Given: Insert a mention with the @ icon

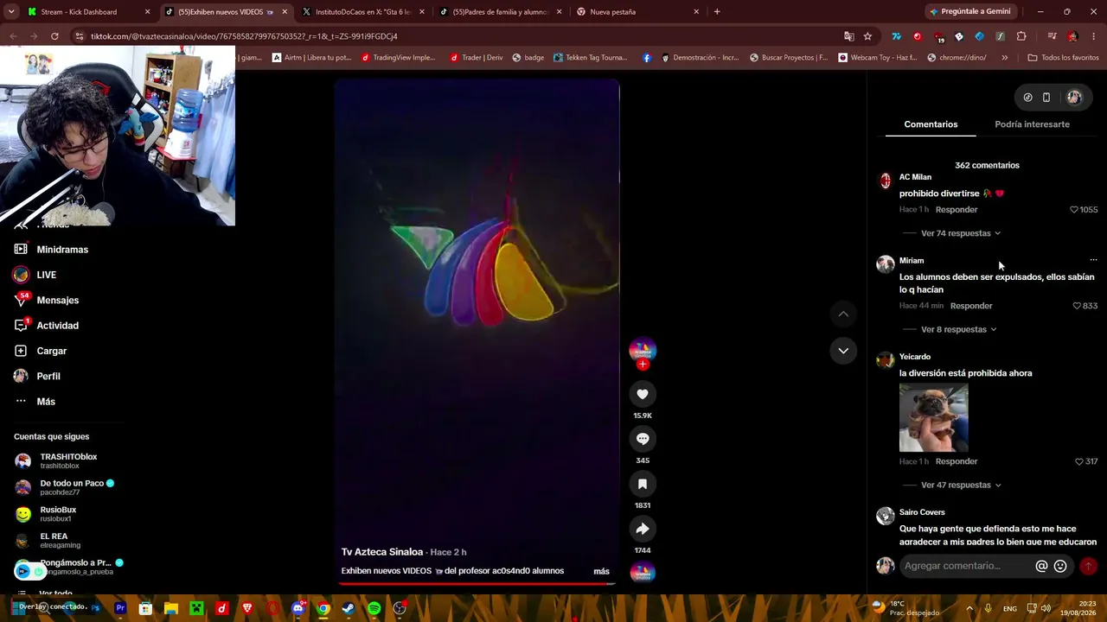Looking at the screenshot, I should 1041,566.
